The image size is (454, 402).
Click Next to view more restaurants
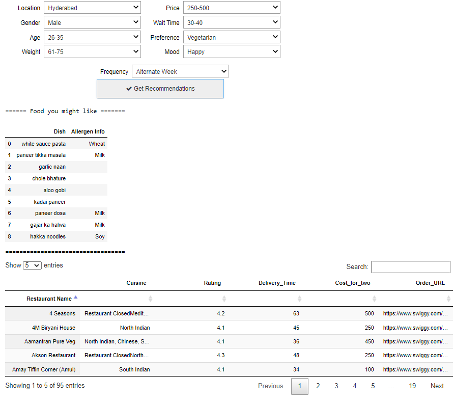point(437,386)
